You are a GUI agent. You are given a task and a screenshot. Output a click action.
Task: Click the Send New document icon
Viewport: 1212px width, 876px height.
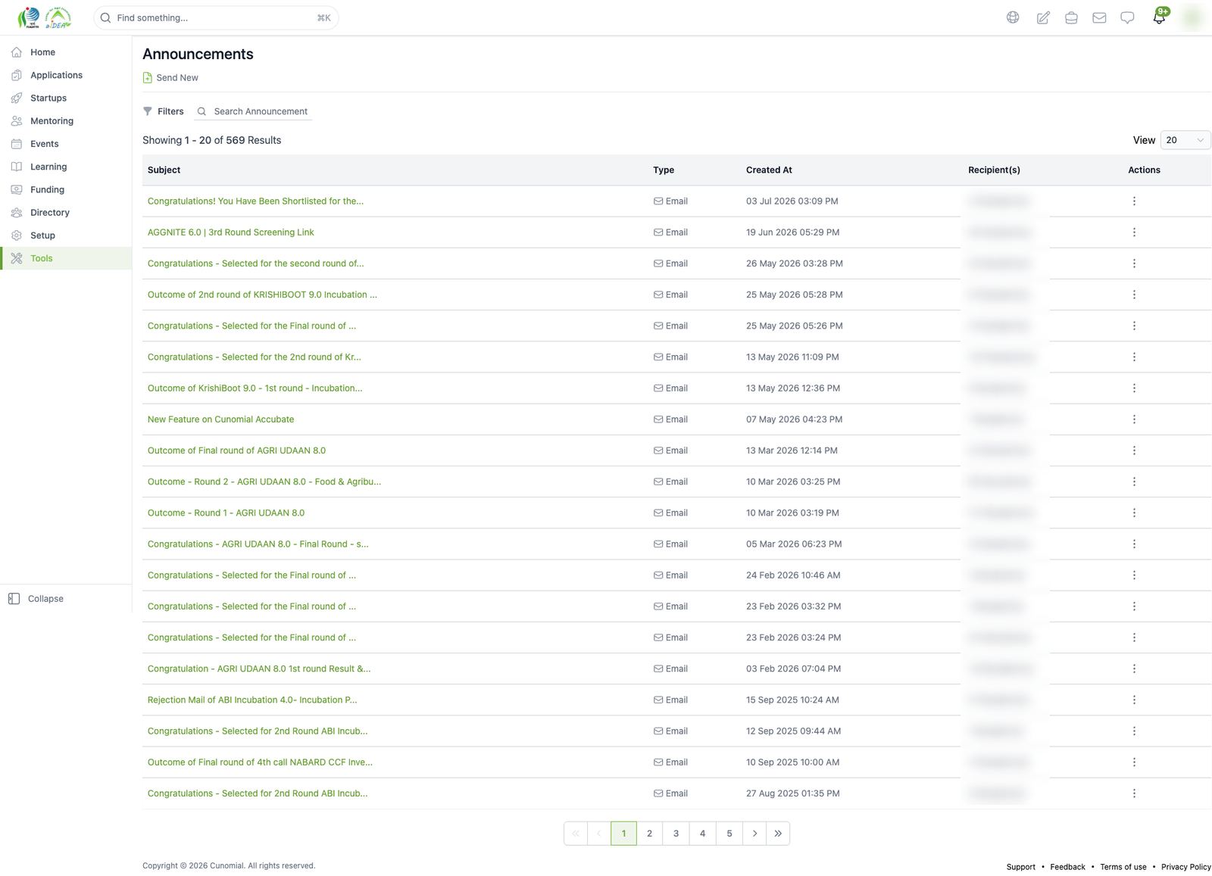pyautogui.click(x=148, y=77)
